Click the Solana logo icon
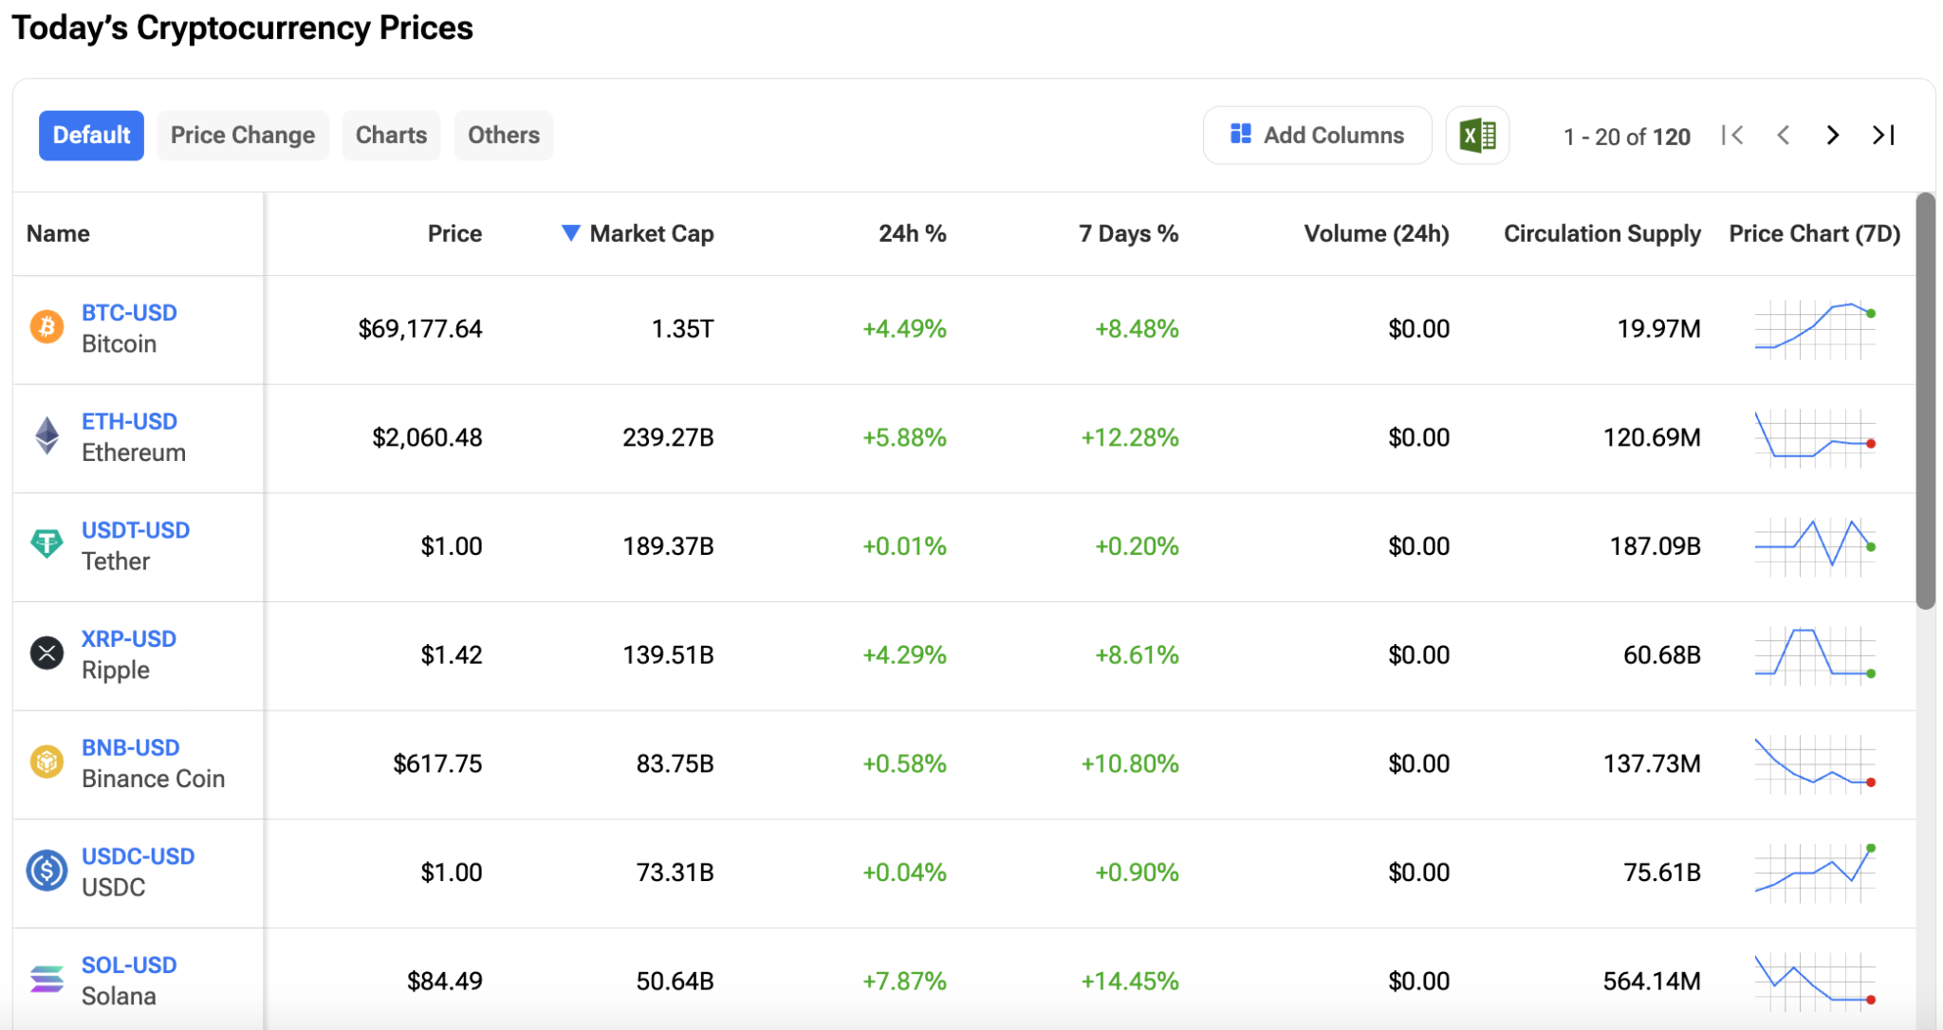This screenshot has width=1943, height=1030. [x=46, y=979]
